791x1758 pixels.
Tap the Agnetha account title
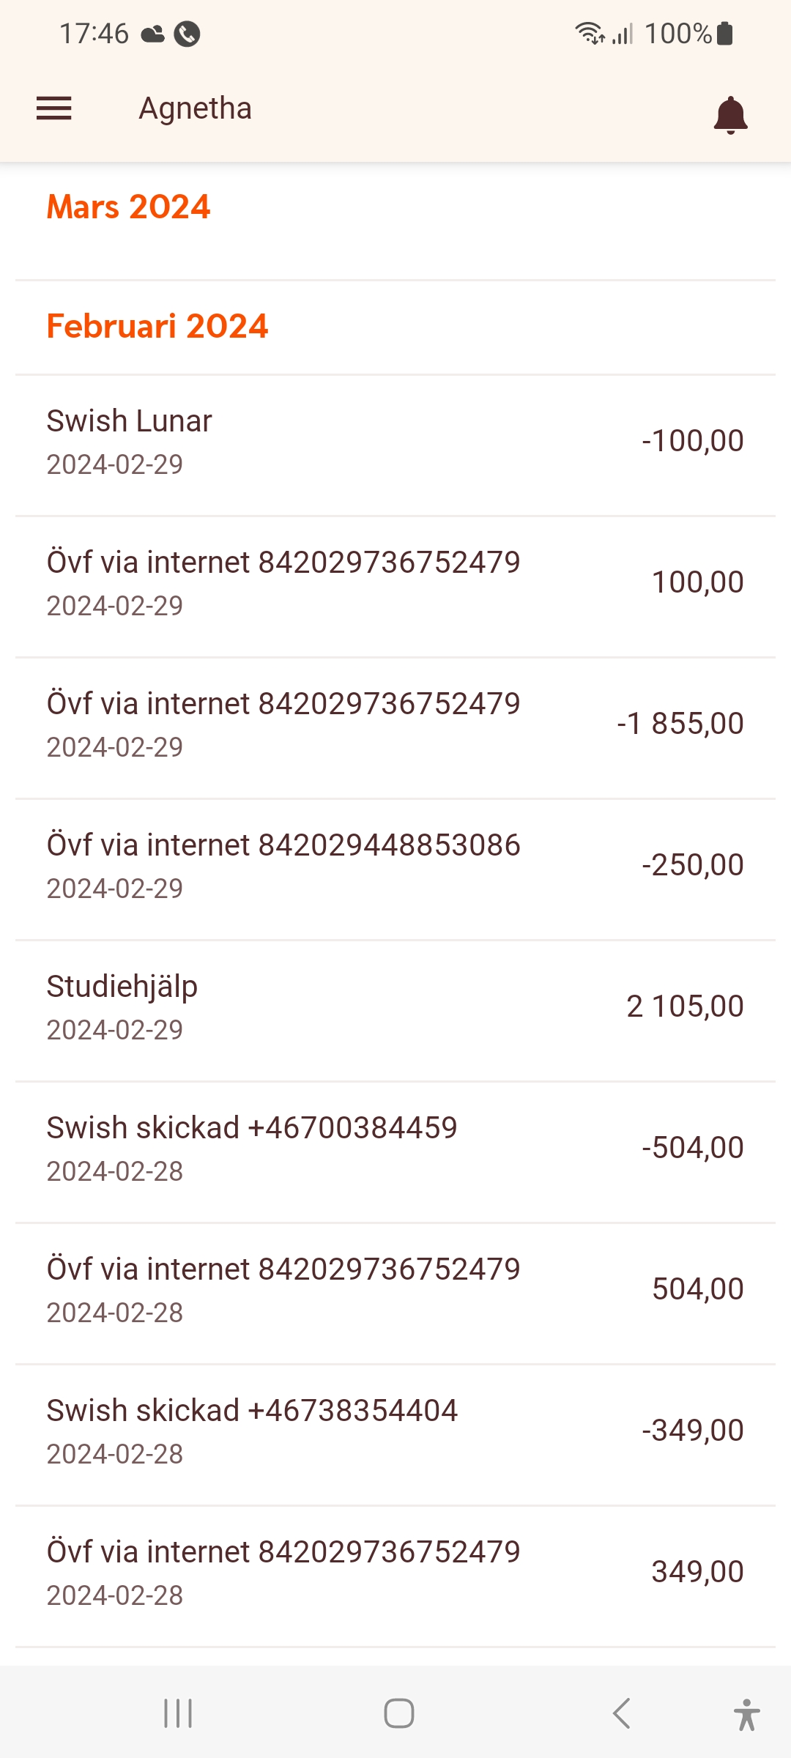[196, 108]
